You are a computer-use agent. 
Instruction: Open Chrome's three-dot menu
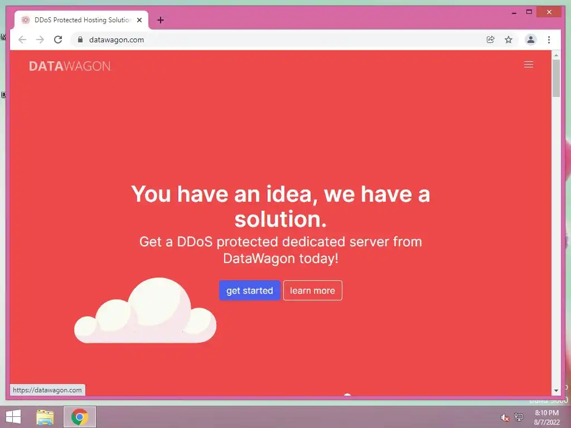click(x=549, y=40)
